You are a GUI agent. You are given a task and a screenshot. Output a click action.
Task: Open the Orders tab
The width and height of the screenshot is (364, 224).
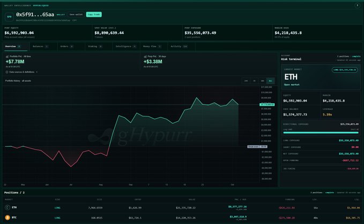(x=71, y=47)
